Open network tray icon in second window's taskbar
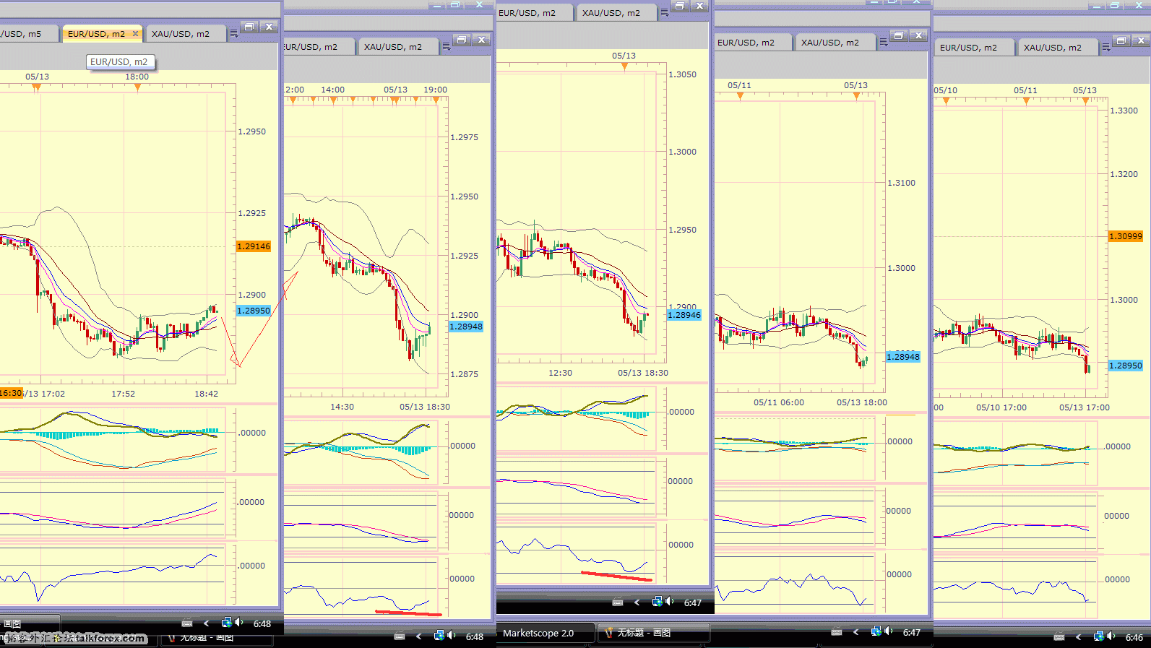Image resolution: width=1151 pixels, height=648 pixels. click(x=439, y=635)
